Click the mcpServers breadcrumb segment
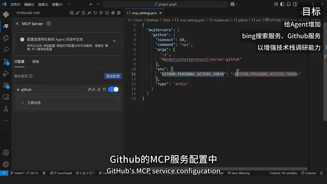This screenshot has height=184, width=327. click(219, 20)
